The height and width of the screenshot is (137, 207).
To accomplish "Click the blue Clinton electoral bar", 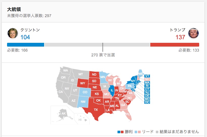I will point(26,45).
